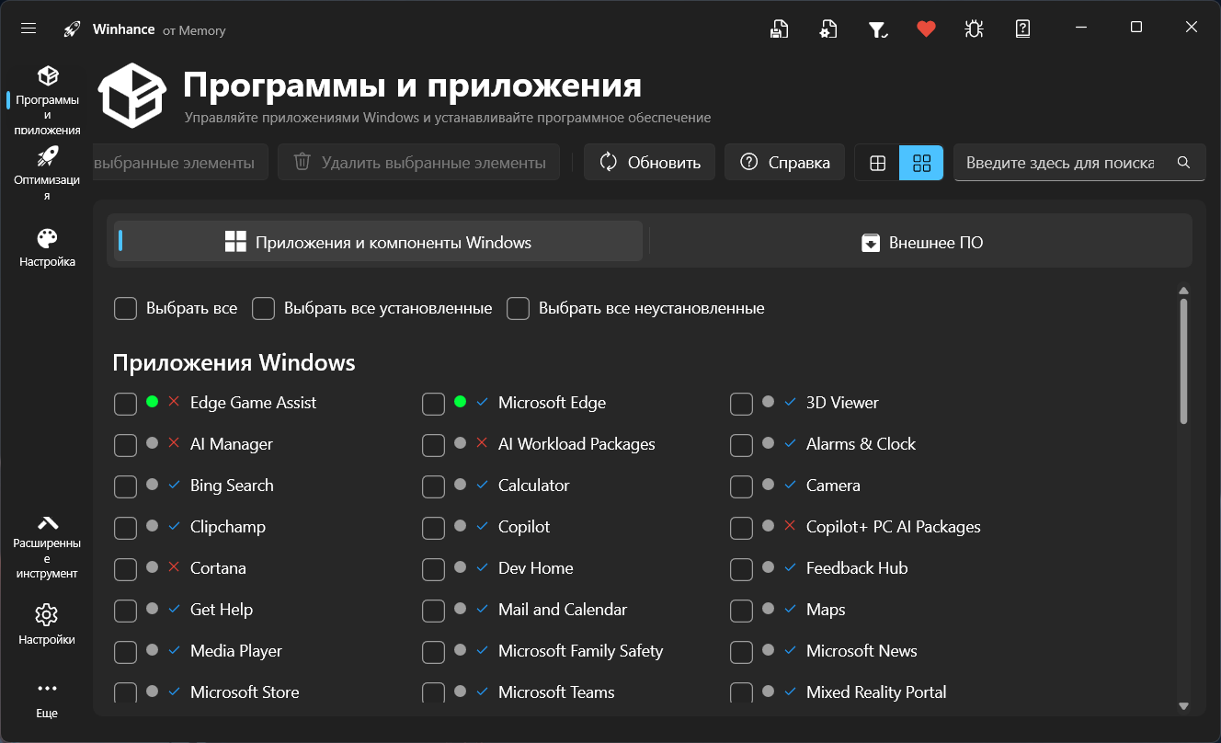Open Настройки gear in the sidebar
This screenshot has width=1221, height=743.
point(47,625)
